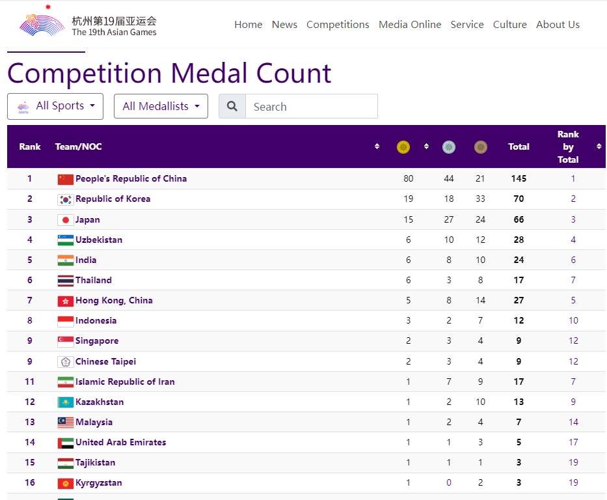Click the bronze medal column icon
The height and width of the screenshot is (500, 607).
481,147
